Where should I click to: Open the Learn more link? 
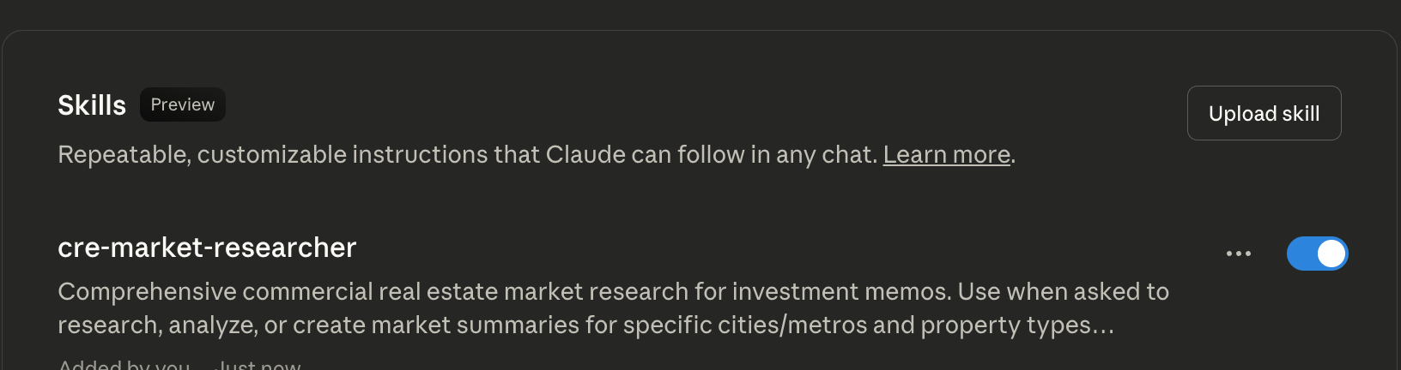946,154
